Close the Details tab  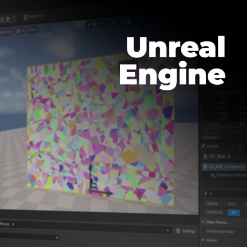240,145
